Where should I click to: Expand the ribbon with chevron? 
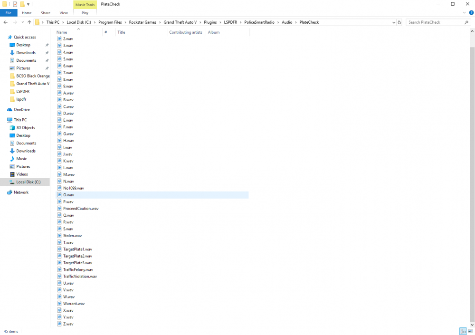pyautogui.click(x=465, y=13)
